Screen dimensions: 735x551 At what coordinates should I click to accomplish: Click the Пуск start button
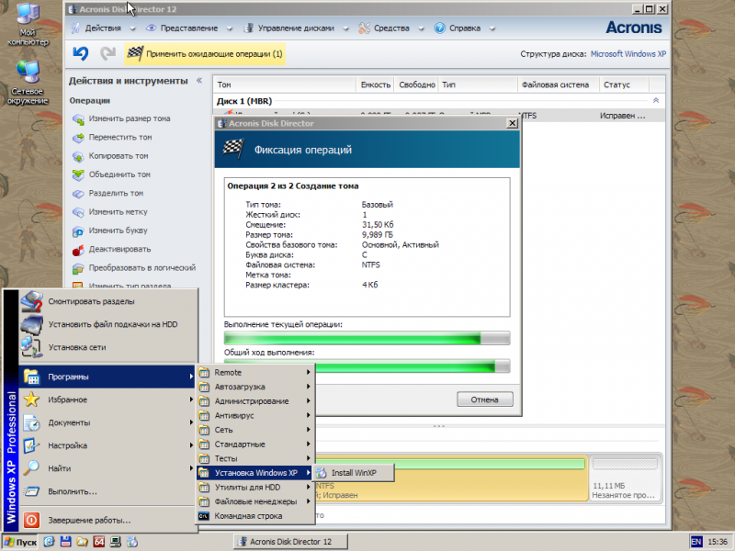[20, 542]
